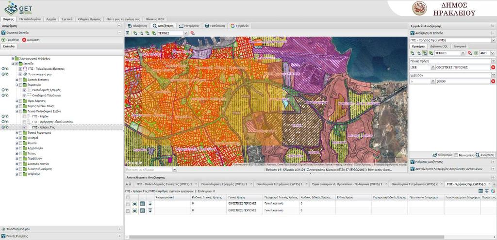Click the eye zoom icon in first result row
Screen dimensions: 497x240
click(x=135, y=203)
